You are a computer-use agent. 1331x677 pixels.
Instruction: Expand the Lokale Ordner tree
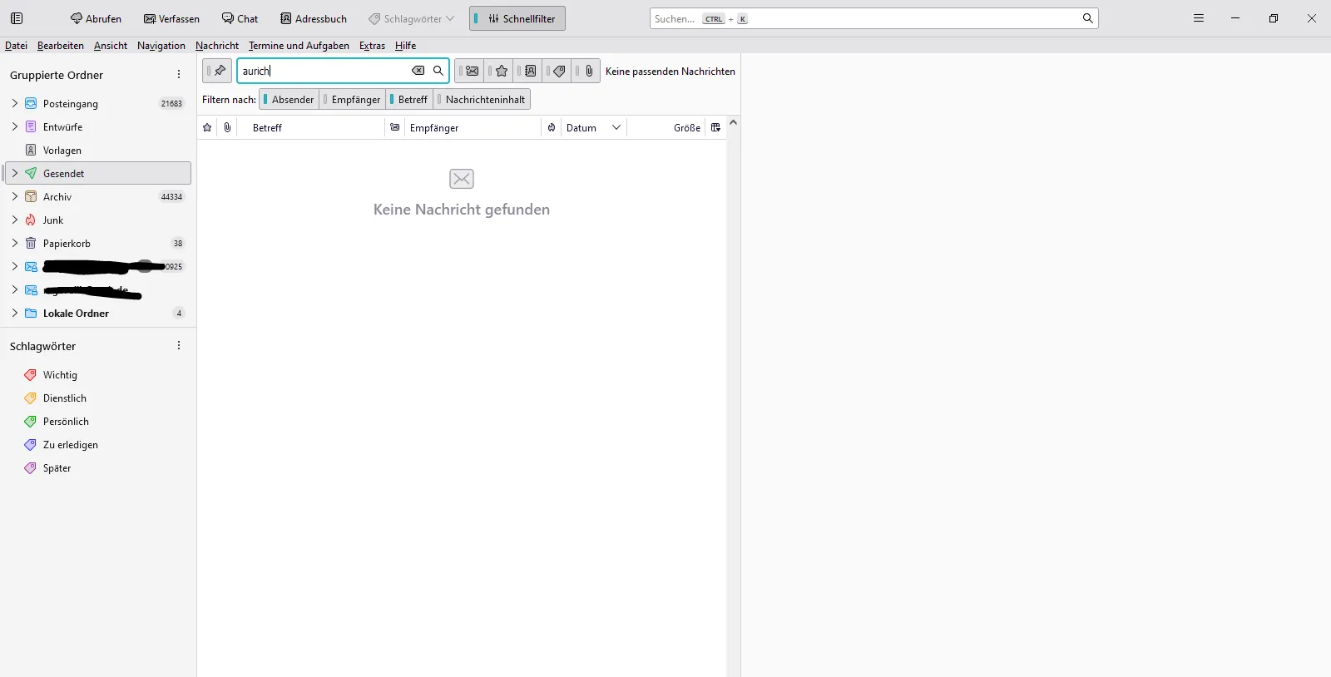(x=14, y=314)
